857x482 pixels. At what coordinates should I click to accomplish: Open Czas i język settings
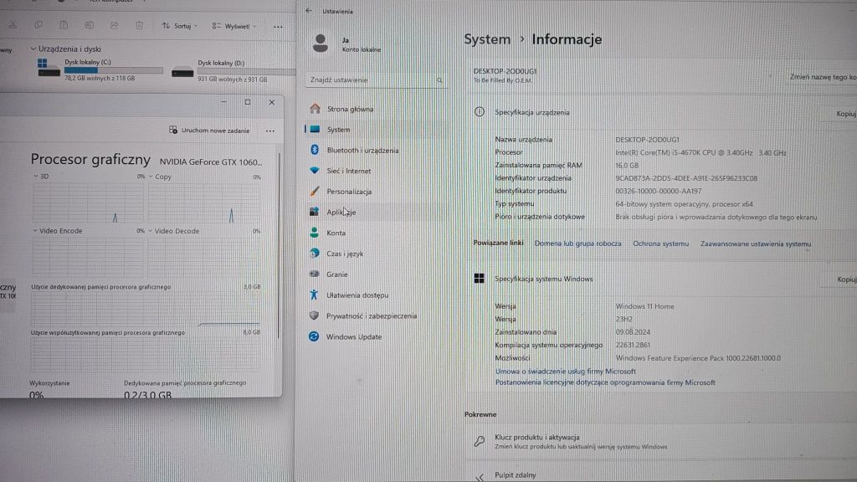pos(376,254)
